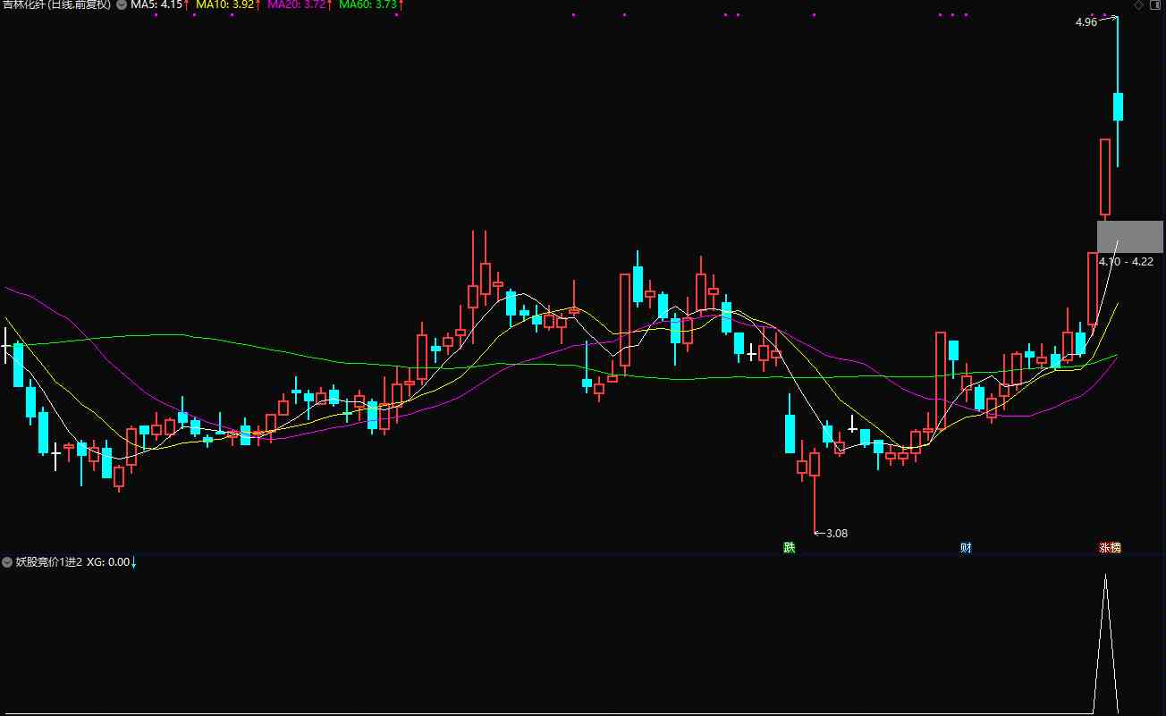
Task: Click the 妖股竞价1进2 indicator name
Action: click(x=49, y=562)
